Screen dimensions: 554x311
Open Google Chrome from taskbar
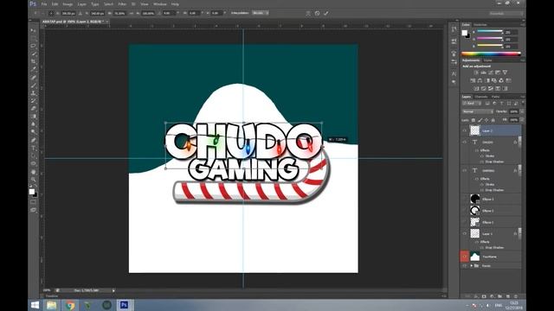pyautogui.click(x=70, y=305)
